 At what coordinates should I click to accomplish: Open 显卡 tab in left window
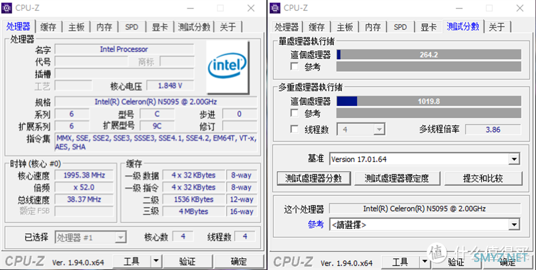pos(160,27)
